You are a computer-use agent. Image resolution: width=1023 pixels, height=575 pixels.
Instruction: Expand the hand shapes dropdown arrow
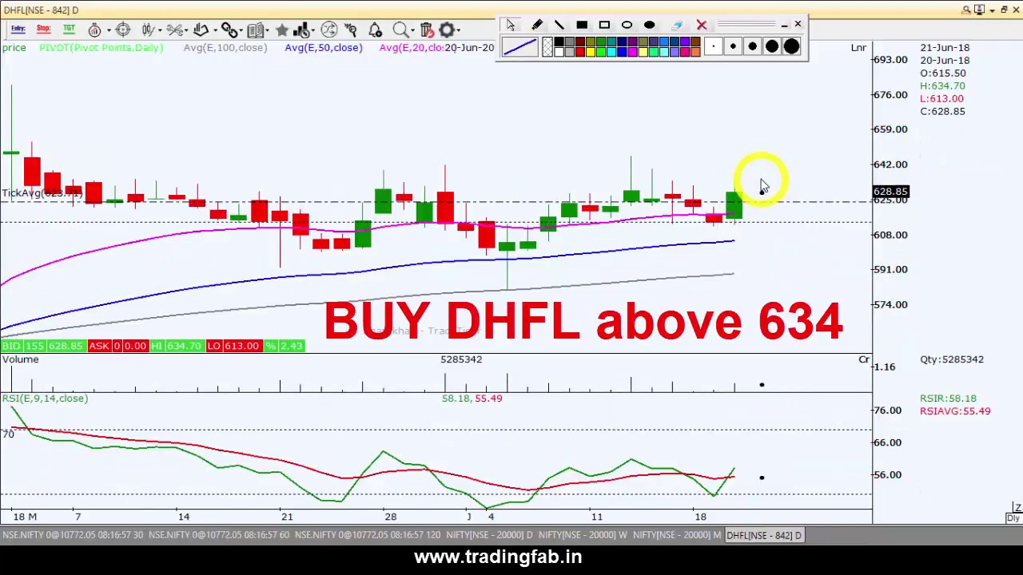click(x=215, y=30)
